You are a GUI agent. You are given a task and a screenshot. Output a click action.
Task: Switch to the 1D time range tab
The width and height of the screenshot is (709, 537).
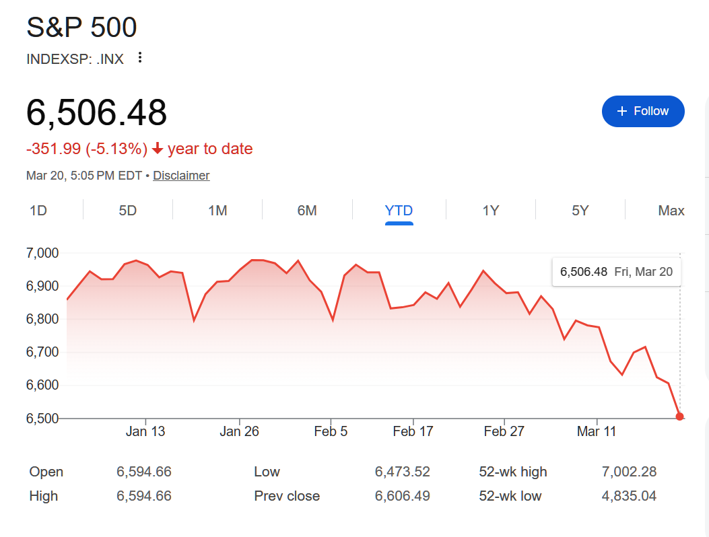coord(38,211)
